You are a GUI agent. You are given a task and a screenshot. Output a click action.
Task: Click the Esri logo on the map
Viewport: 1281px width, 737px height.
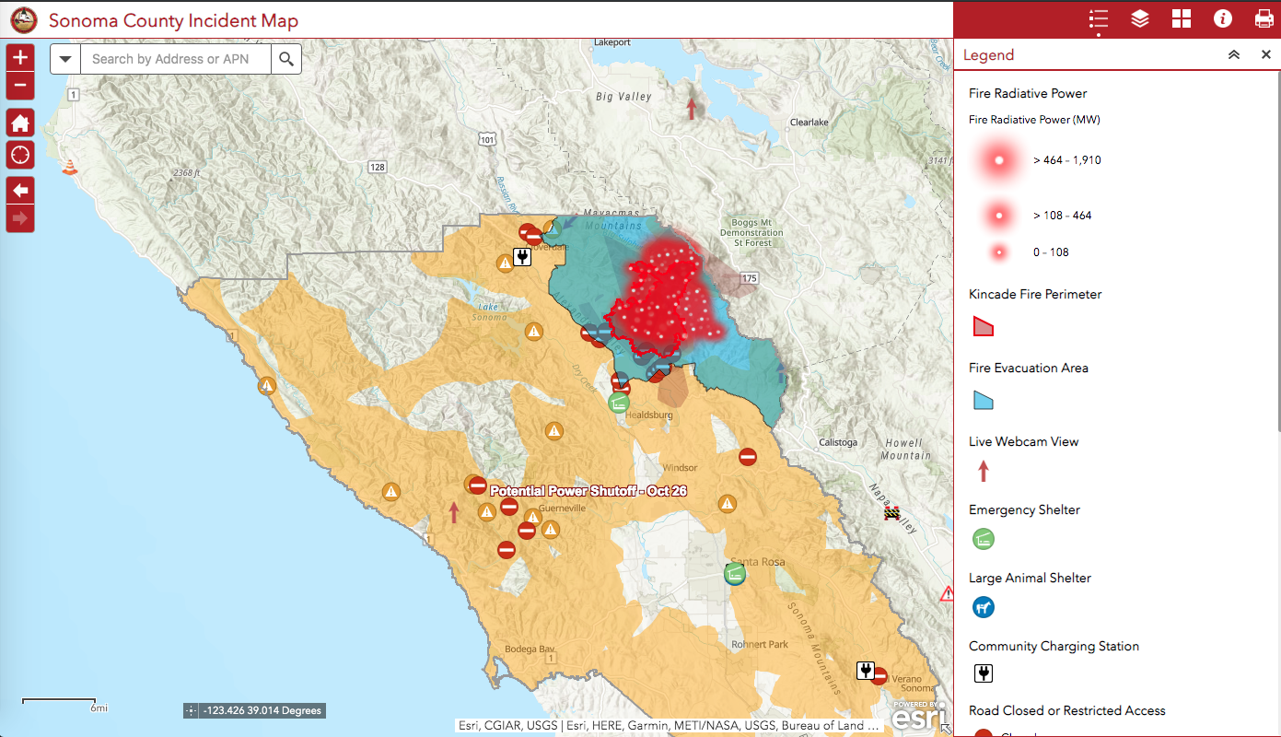pyautogui.click(x=920, y=717)
